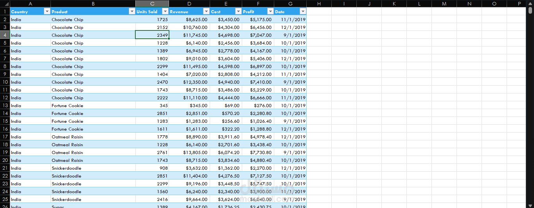Select row 21 header
Screen dimensions: 534x208
click(x=5, y=168)
